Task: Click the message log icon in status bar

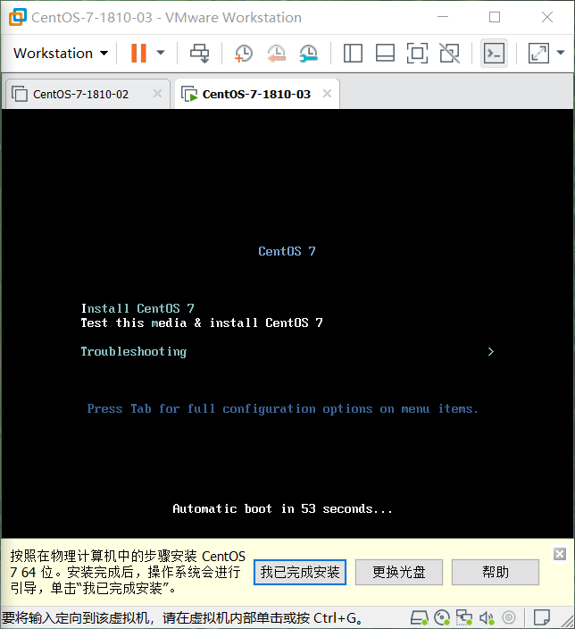Action: point(542,617)
